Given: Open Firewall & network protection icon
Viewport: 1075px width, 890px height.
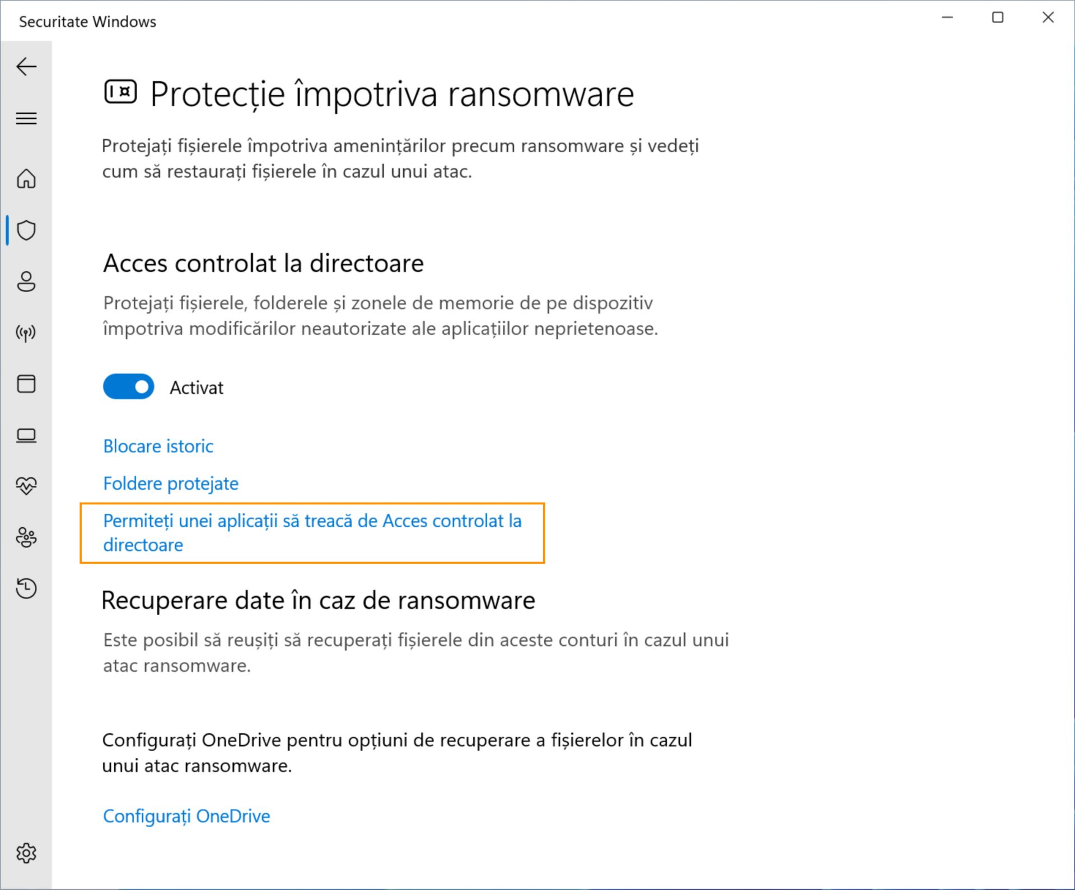Looking at the screenshot, I should point(26,334).
